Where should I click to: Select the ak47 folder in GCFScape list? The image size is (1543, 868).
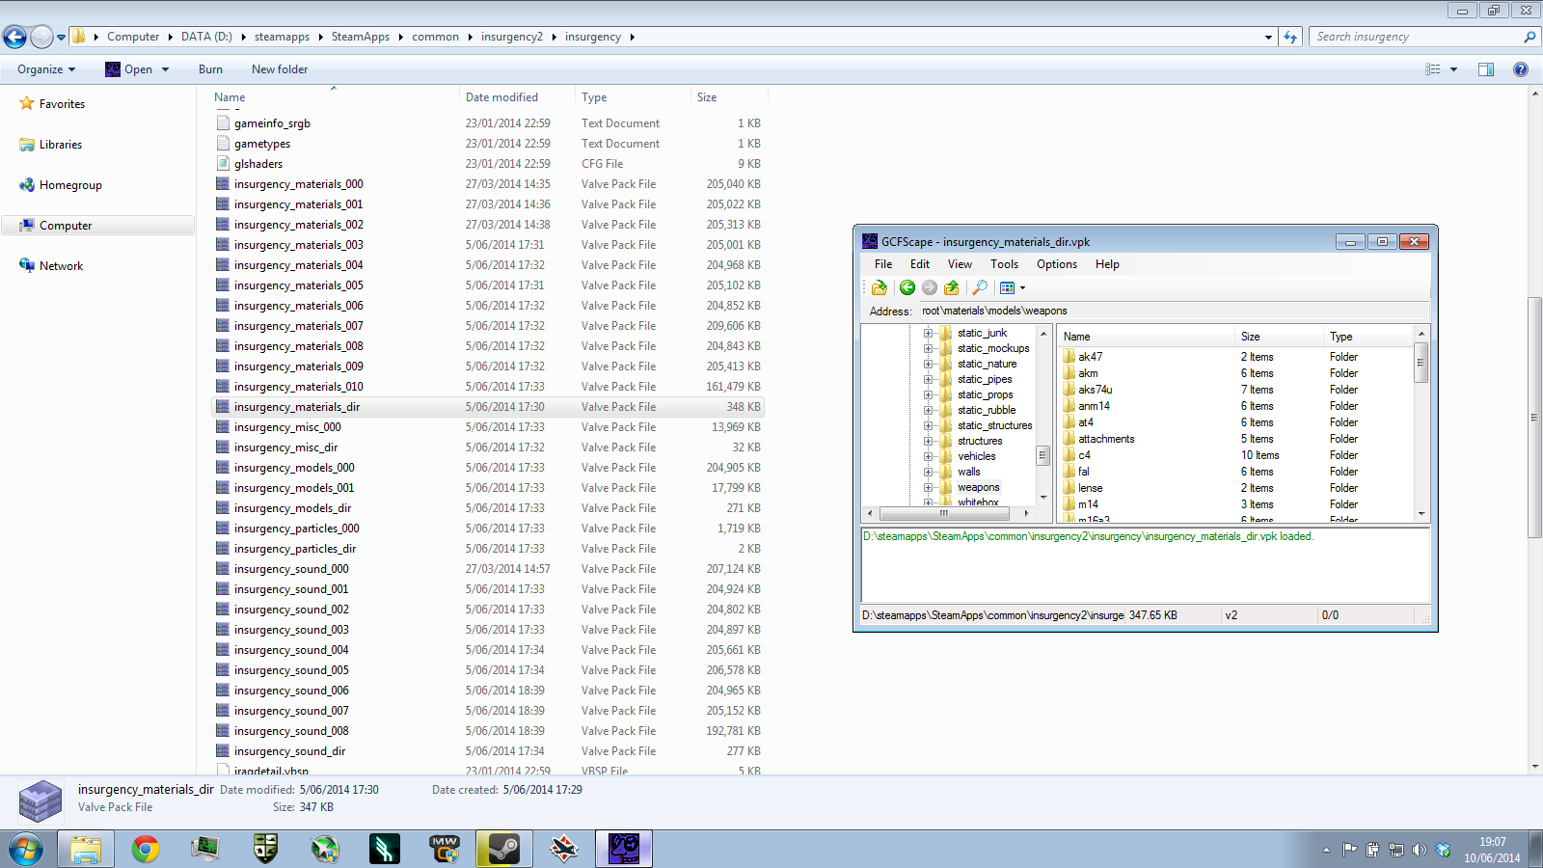coord(1090,357)
